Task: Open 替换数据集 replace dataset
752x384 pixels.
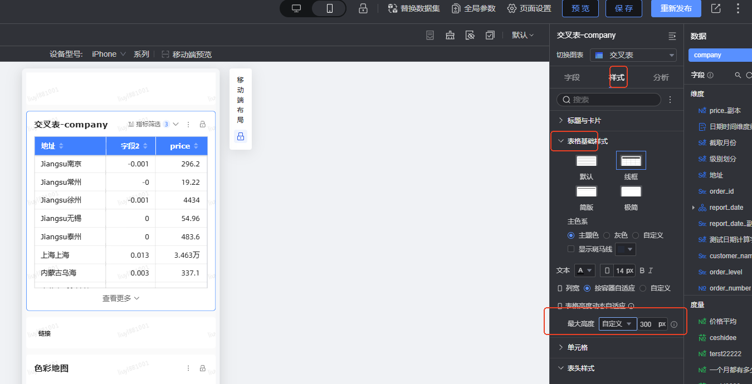Action: [414, 8]
